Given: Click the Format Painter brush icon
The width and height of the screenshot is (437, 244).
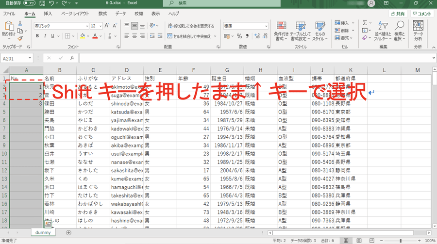Looking at the screenshot, I should (x=20, y=38).
